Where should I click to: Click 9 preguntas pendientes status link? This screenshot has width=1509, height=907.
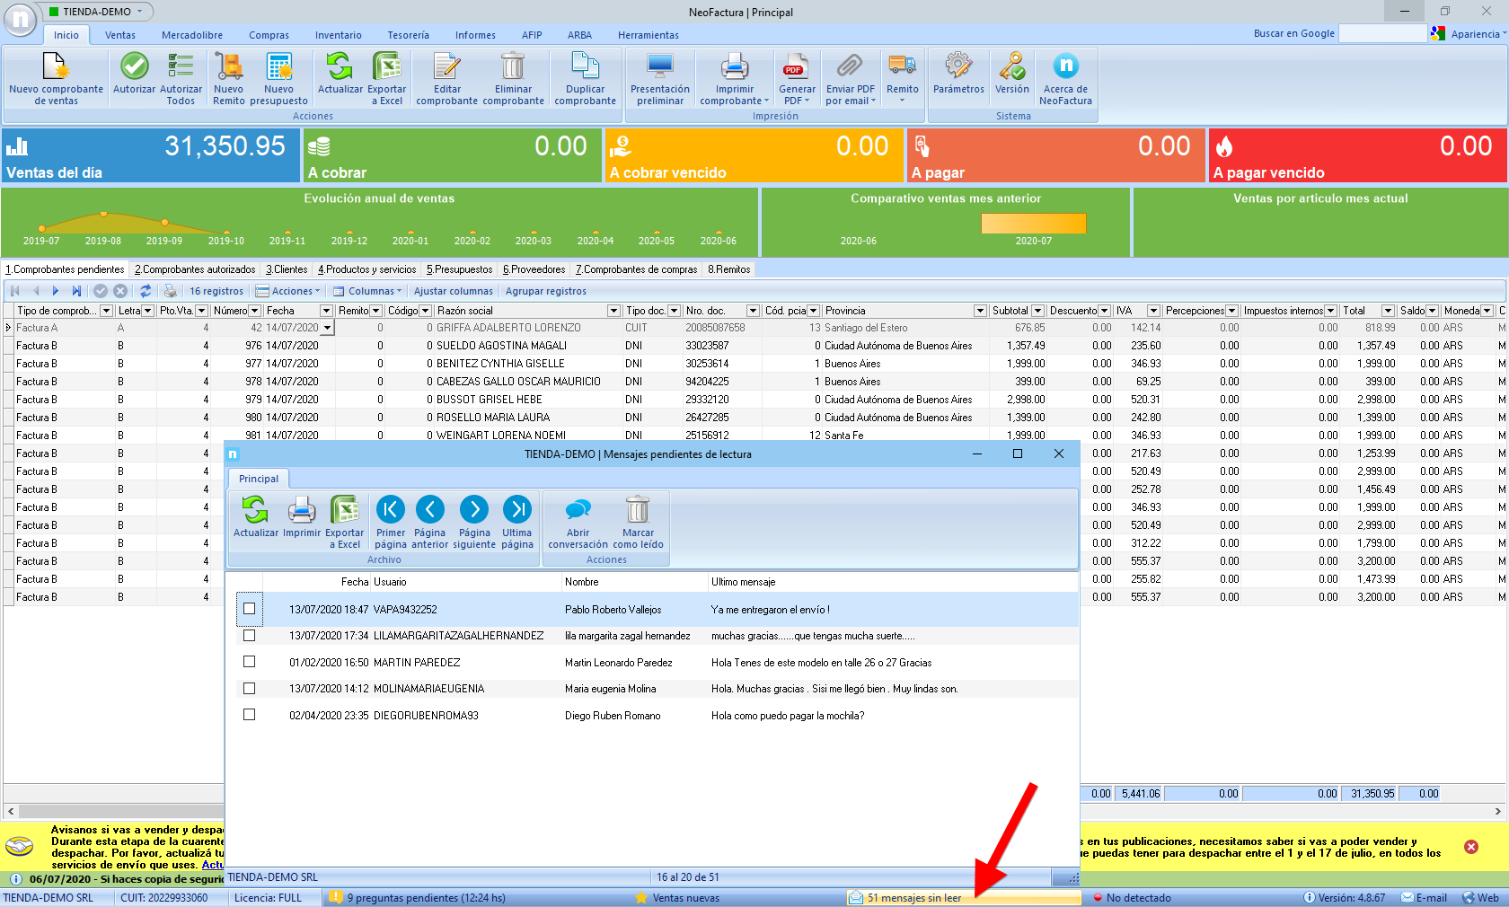426,898
